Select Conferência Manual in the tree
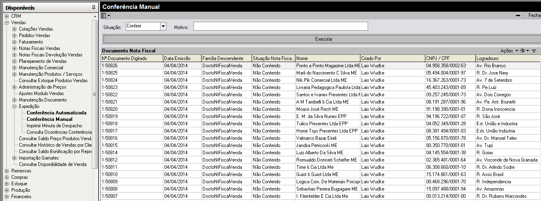The width and height of the screenshot is (541, 201). tap(50, 119)
